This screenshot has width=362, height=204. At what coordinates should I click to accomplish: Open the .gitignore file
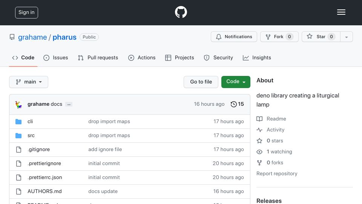point(38,150)
